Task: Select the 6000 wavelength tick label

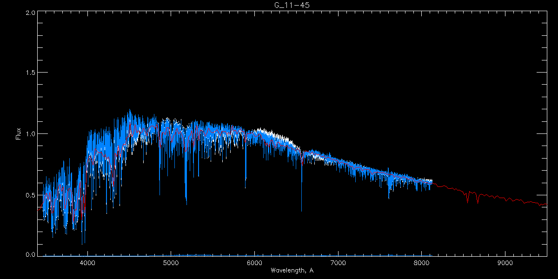Action: pos(254,262)
